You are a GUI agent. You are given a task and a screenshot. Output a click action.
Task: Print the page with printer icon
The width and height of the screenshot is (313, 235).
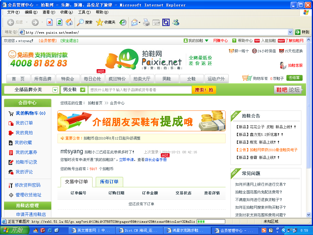click(x=146, y=22)
